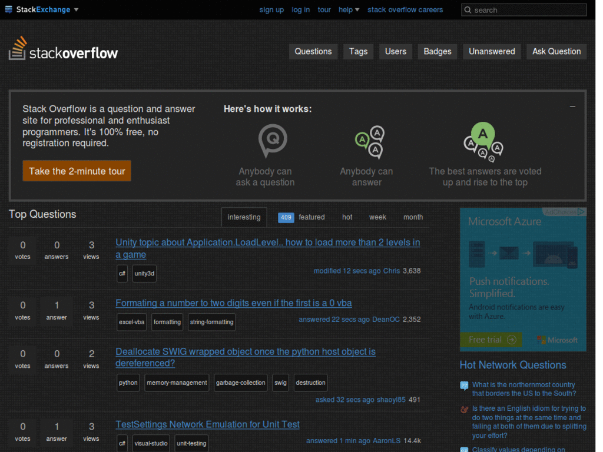Click the formatting tag
This screenshot has width=603, height=452.
[x=167, y=322]
